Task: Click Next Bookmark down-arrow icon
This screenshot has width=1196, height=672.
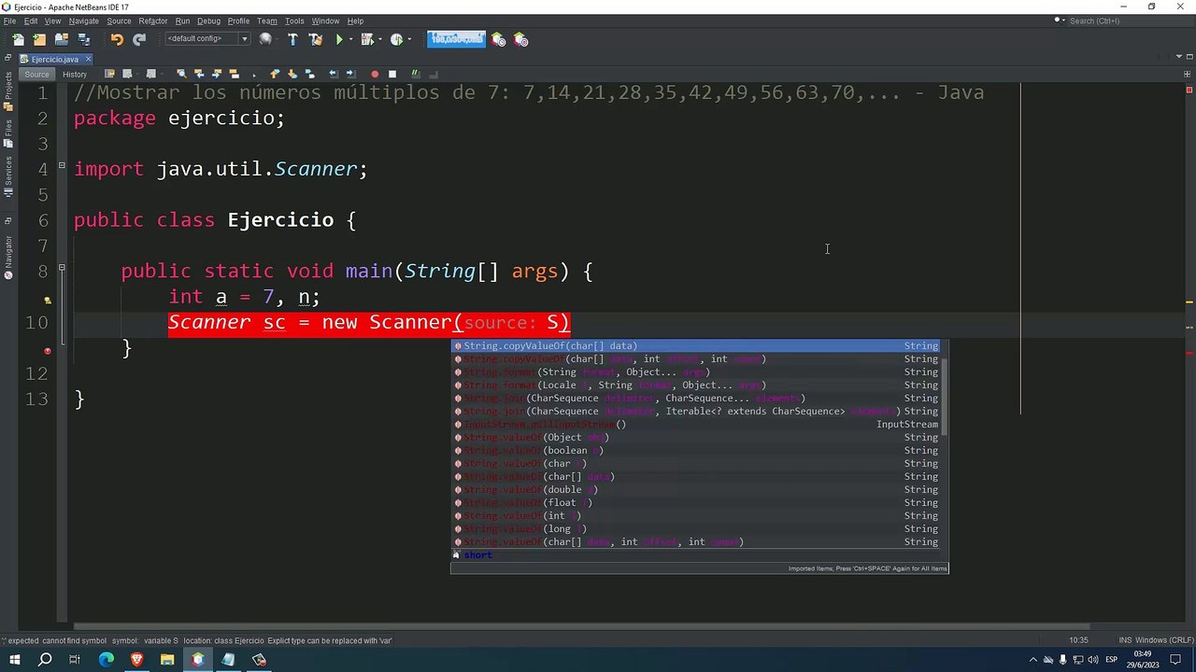Action: pos(292,74)
